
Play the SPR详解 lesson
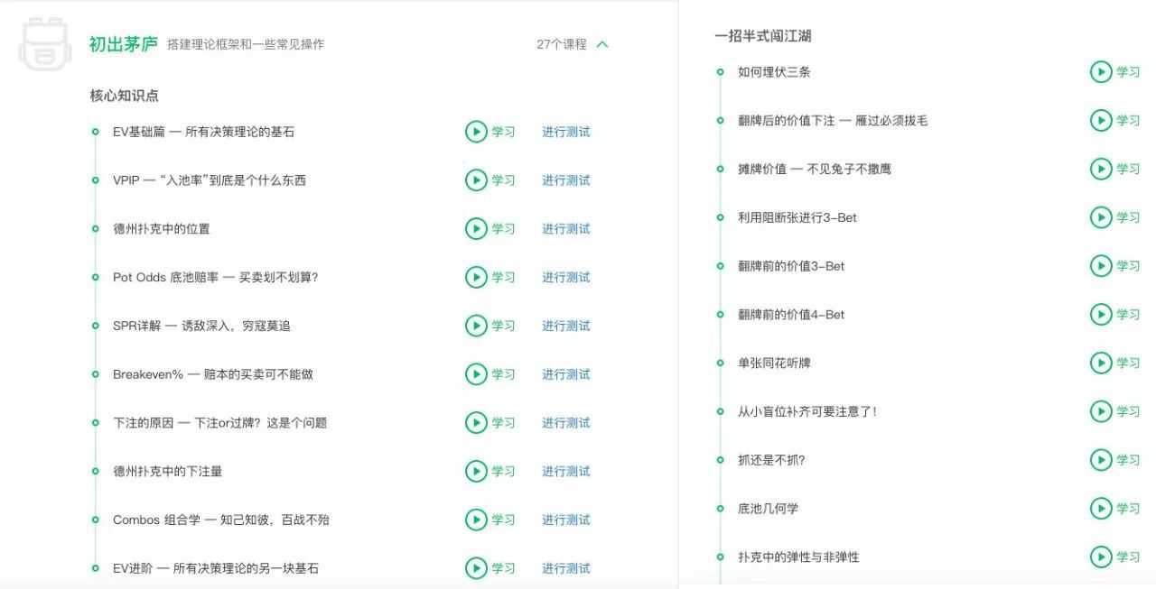click(x=476, y=326)
